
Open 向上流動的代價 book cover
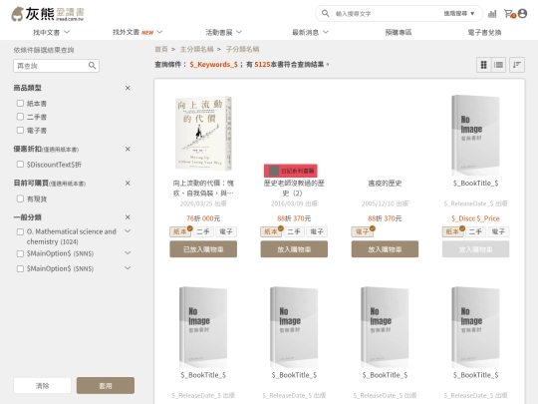(x=203, y=133)
